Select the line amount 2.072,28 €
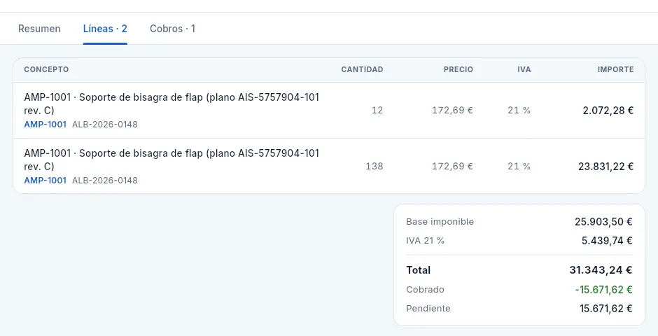658x336 pixels. [608, 111]
